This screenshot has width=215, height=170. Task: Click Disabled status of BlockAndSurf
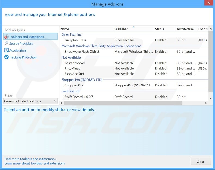[161, 74]
